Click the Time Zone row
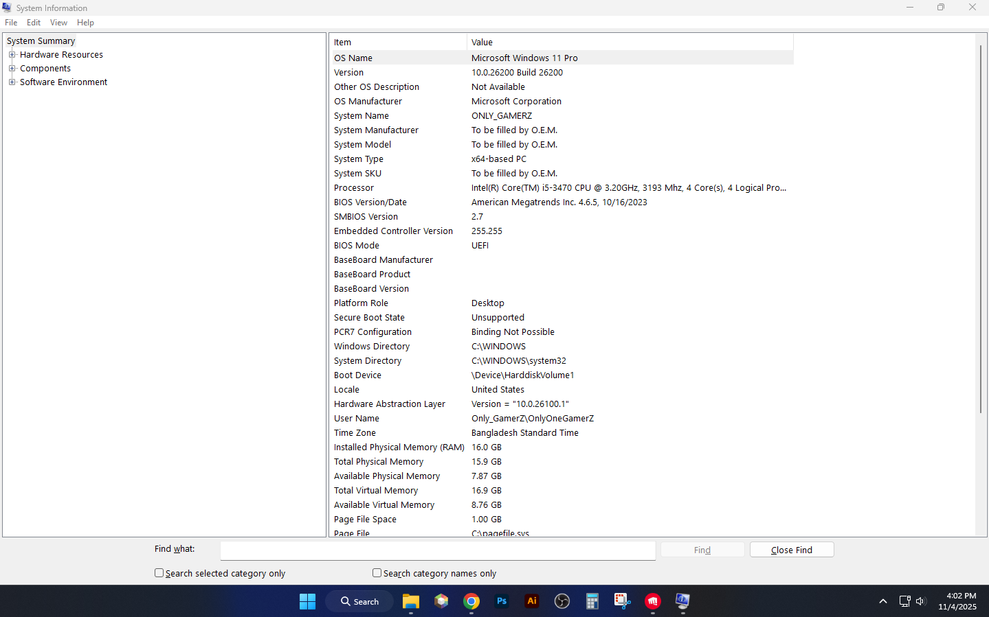The image size is (989, 617). (562, 433)
